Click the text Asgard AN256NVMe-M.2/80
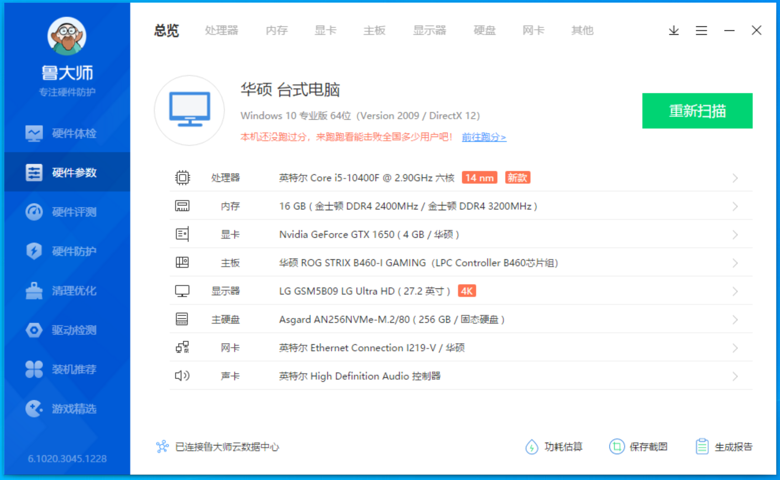Image resolution: width=780 pixels, height=480 pixels. [344, 319]
